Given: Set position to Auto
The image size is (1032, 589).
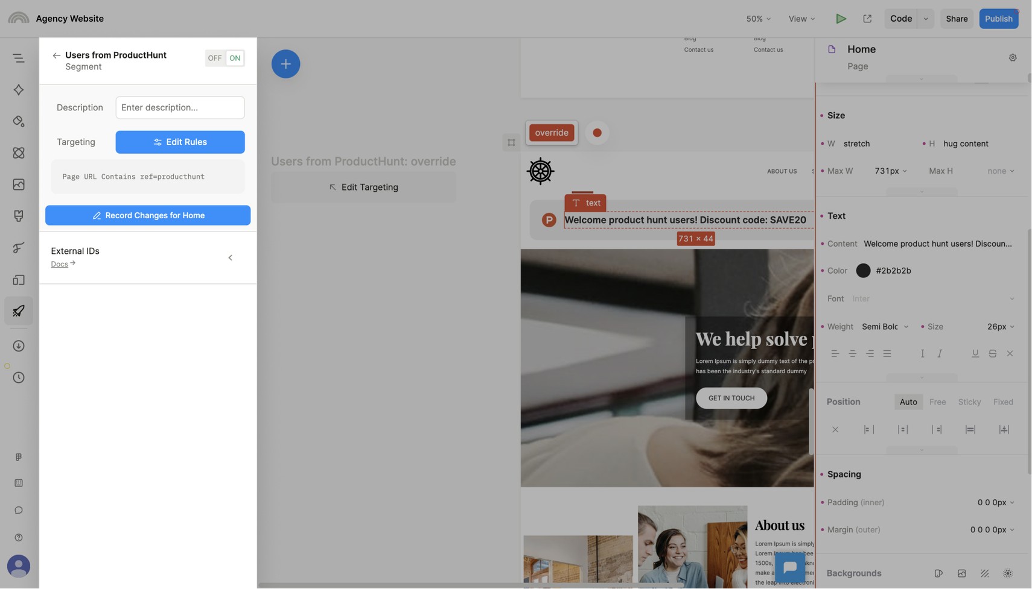Looking at the screenshot, I should pyautogui.click(x=908, y=402).
